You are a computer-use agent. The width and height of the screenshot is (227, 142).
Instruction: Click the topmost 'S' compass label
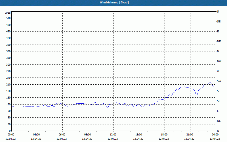pos(218,12)
